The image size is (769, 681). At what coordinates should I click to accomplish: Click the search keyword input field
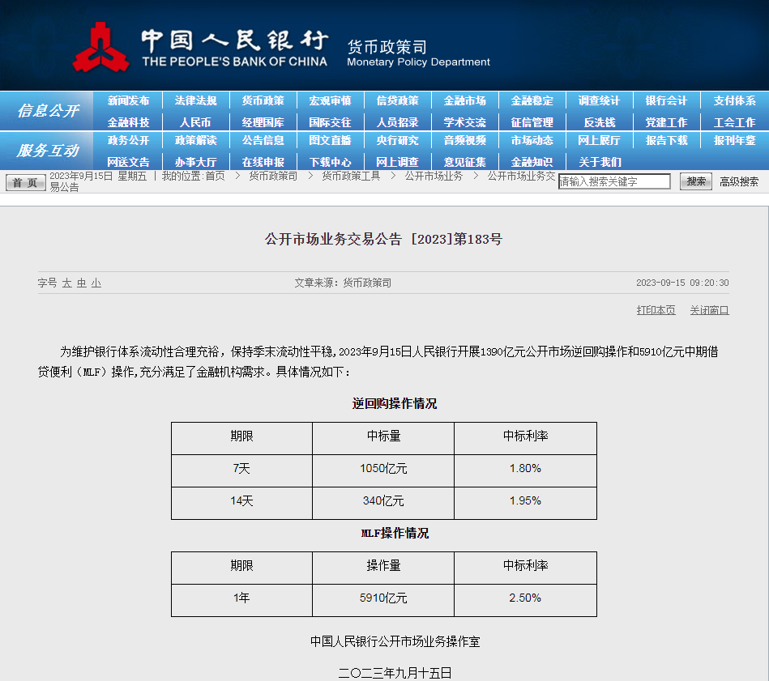click(x=614, y=182)
